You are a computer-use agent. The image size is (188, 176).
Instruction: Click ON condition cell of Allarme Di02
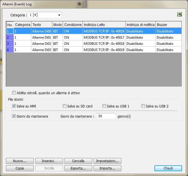[73, 43]
